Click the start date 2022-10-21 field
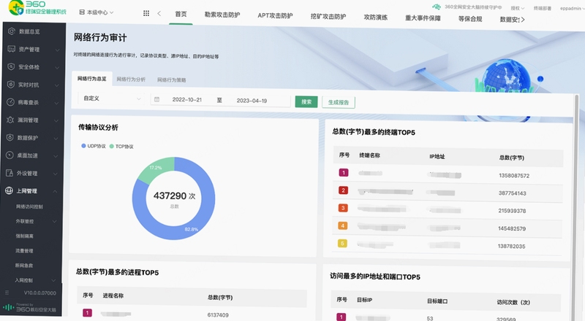Viewport: 585px width, 321px height. click(187, 100)
